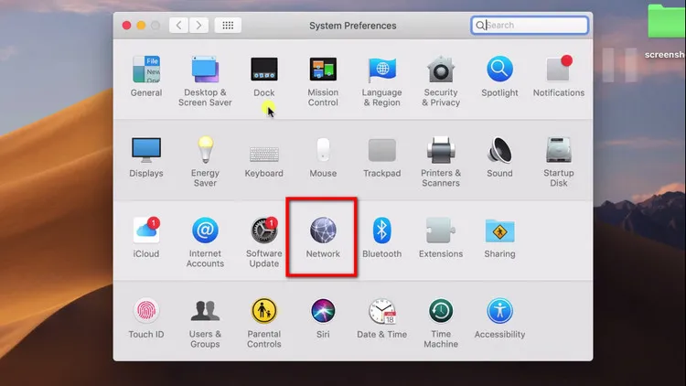Viewport: 686px width, 386px height.
Task: Click the Show All grid button
Action: pyautogui.click(x=228, y=25)
